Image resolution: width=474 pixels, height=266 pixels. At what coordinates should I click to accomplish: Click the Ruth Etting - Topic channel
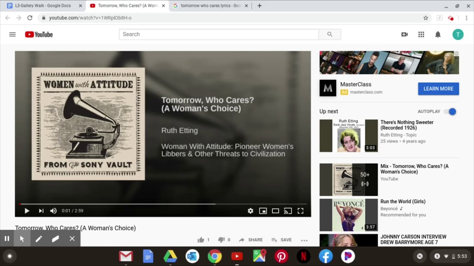click(398, 135)
